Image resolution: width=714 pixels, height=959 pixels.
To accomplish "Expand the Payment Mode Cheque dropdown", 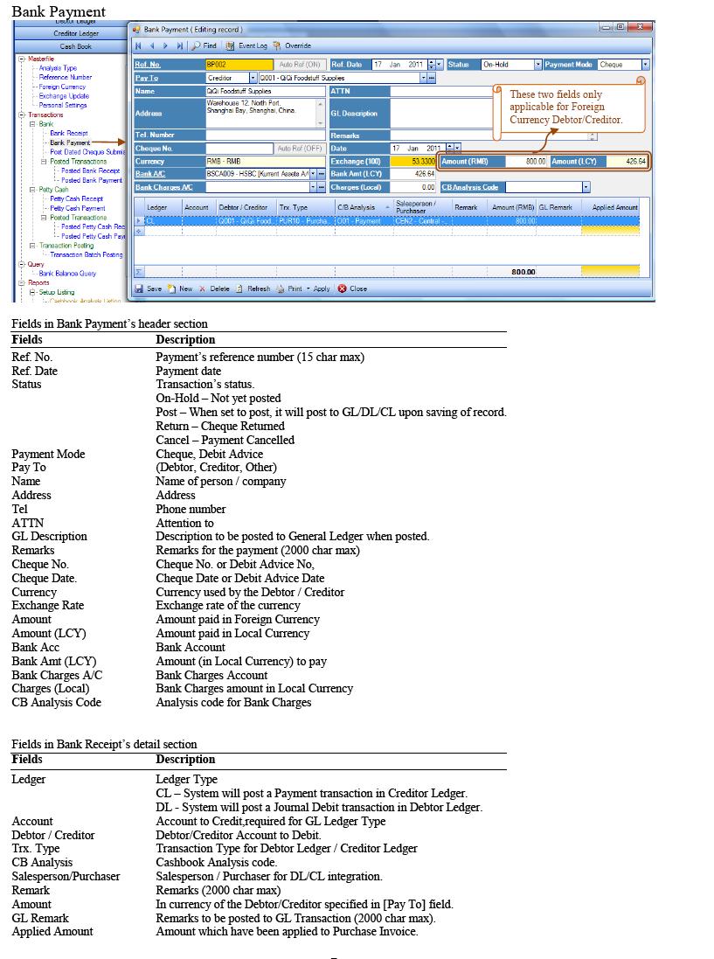I will click(x=645, y=65).
